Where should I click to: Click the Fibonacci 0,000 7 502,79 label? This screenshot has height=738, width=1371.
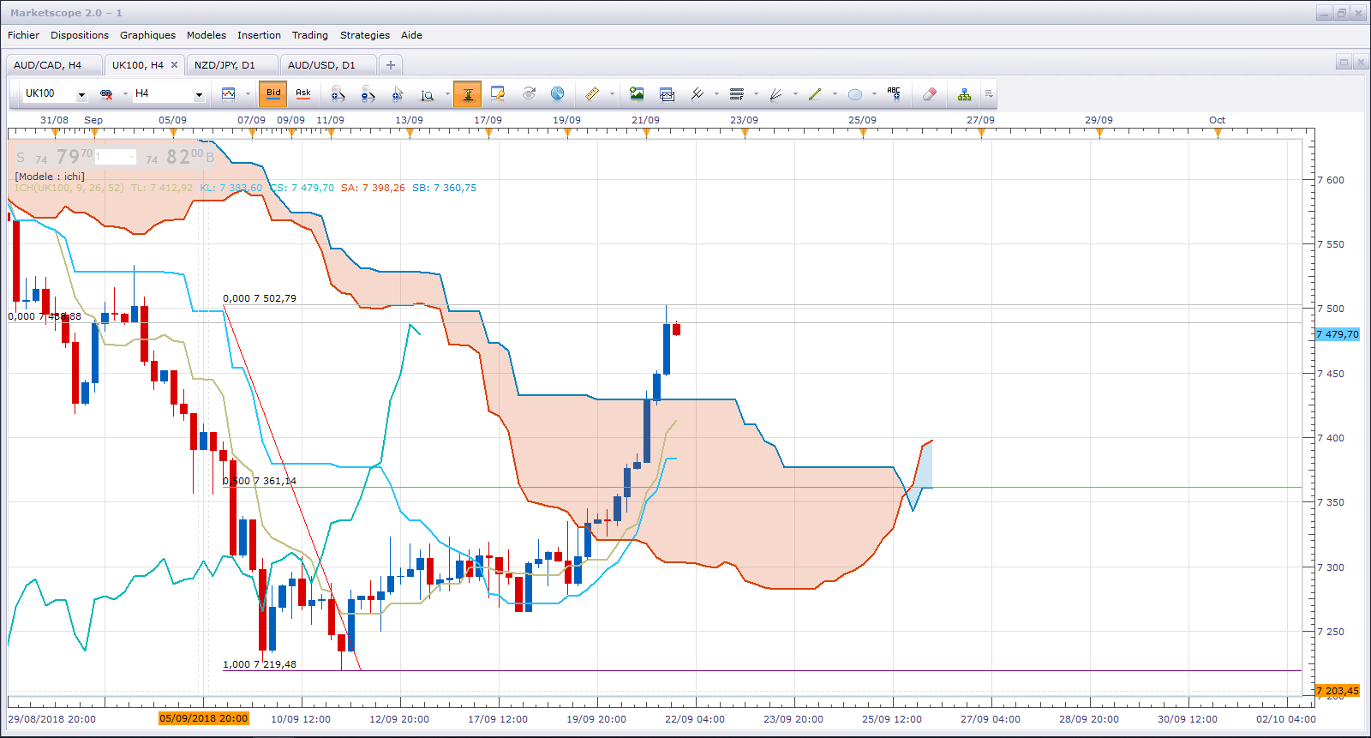tap(260, 298)
